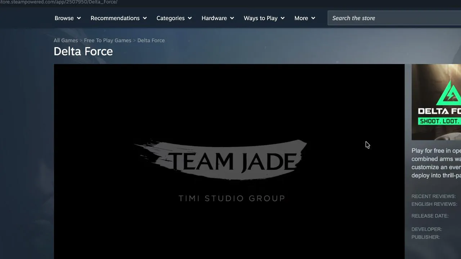
Task: Go to All Games breadcrumb
Action: (66, 40)
